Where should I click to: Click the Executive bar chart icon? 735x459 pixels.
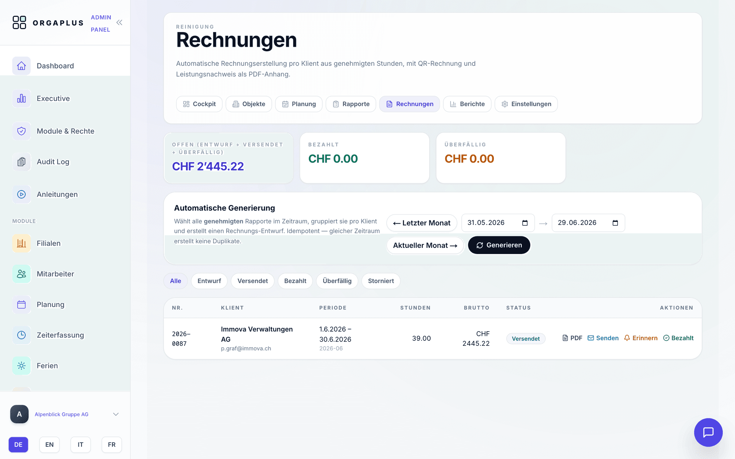coord(21,98)
